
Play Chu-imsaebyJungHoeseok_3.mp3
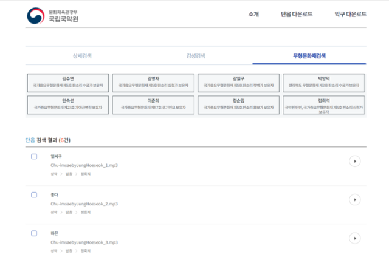coord(355,238)
